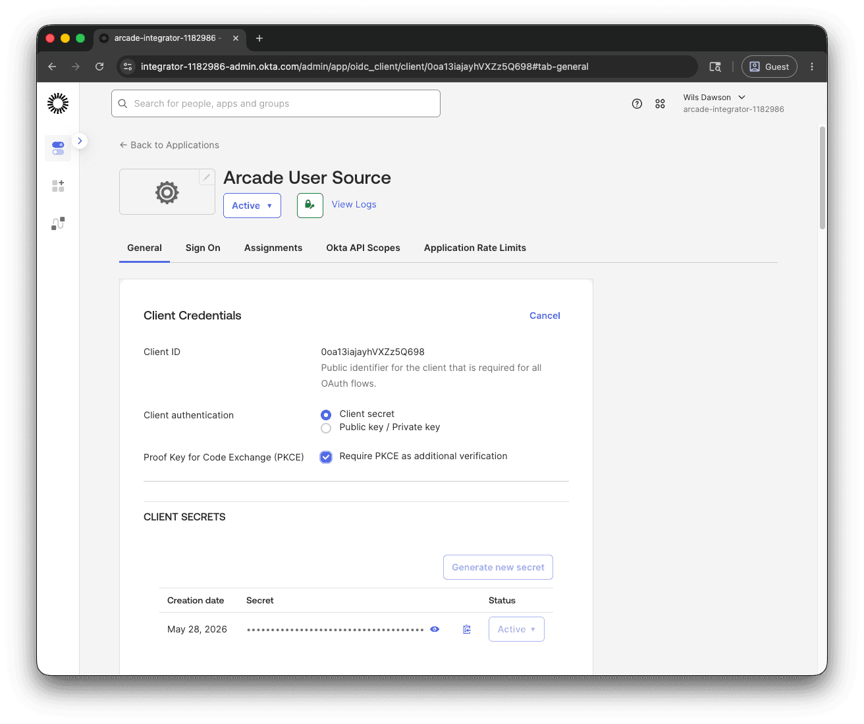The image size is (864, 724).
Task: Click the May 28, 2026 creation date
Action: [x=197, y=629]
